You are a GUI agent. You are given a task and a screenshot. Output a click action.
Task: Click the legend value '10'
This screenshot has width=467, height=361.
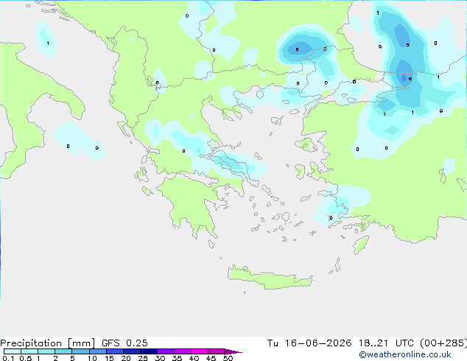[x=92, y=358]
